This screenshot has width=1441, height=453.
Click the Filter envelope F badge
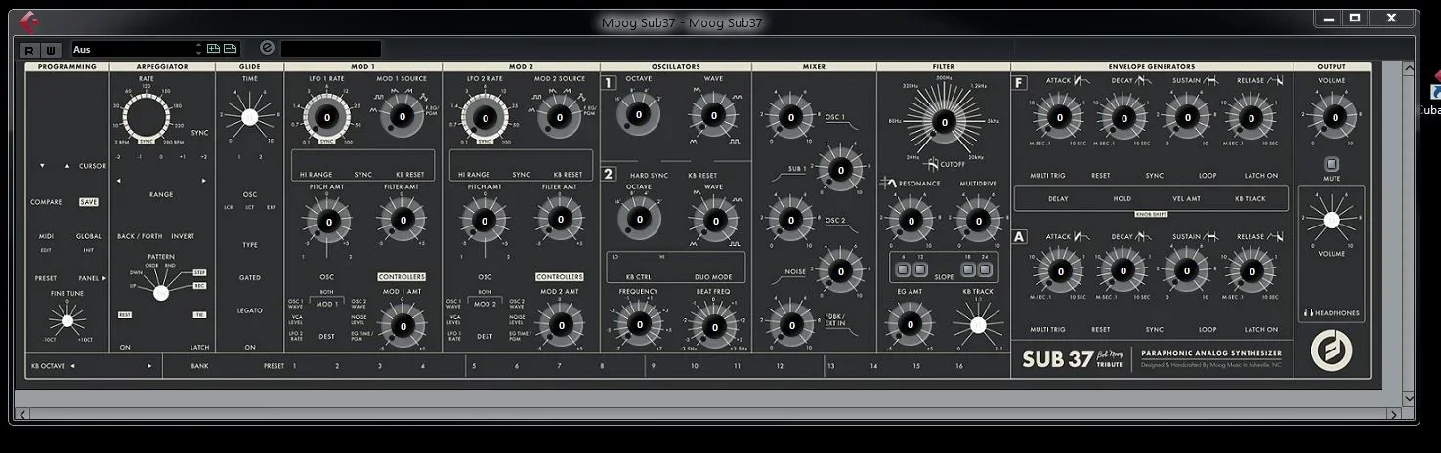(1019, 83)
